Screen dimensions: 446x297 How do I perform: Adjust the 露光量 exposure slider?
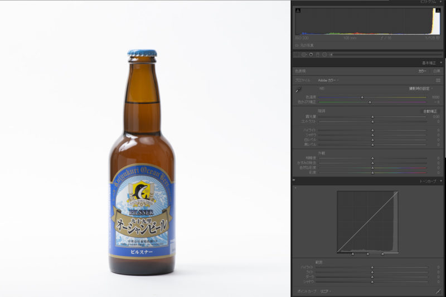pyautogui.click(x=372, y=117)
